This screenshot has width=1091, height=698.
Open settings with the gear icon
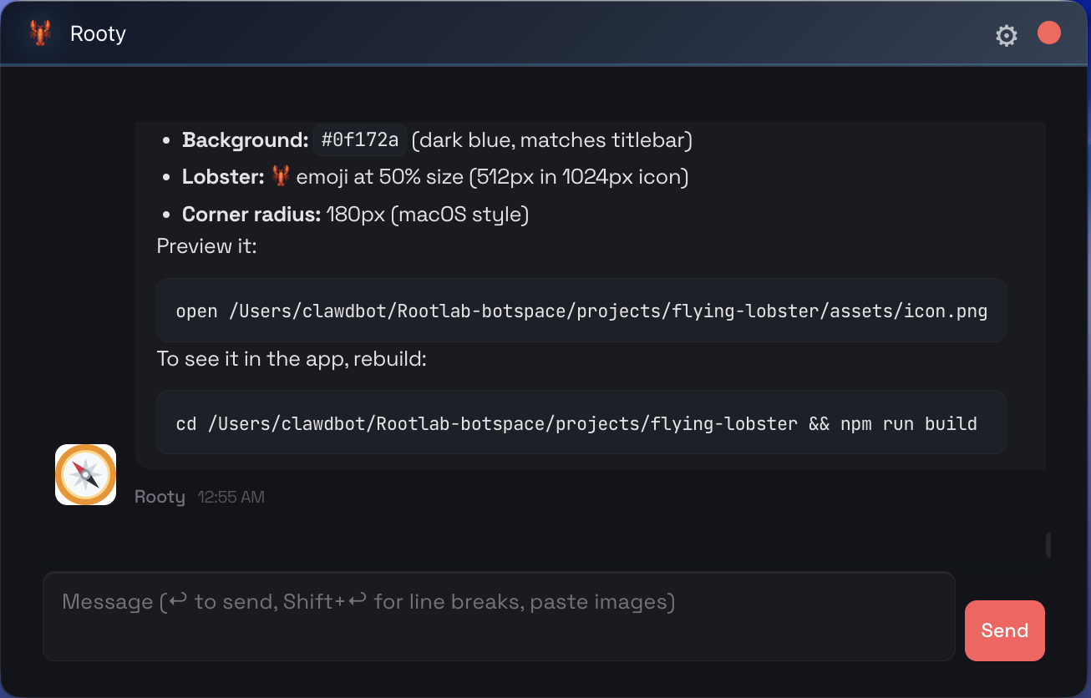click(x=1007, y=36)
